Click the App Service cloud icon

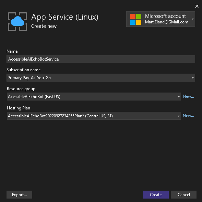(17, 22)
